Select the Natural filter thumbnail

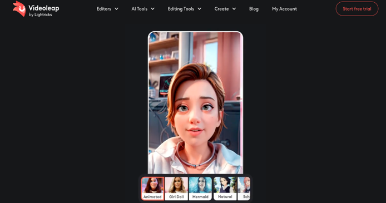click(225, 189)
